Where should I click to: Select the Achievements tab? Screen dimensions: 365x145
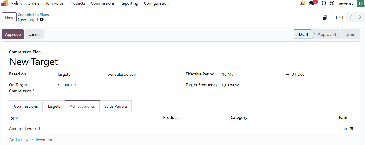82,106
